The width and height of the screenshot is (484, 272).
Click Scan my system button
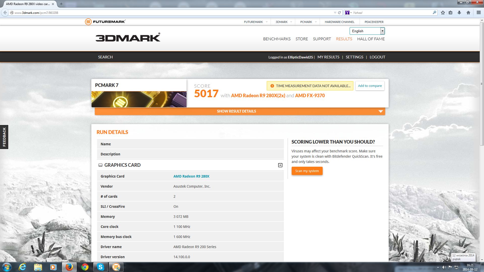click(x=307, y=171)
